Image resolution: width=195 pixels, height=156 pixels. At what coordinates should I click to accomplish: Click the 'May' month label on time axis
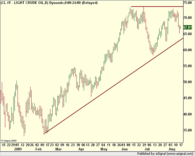tap(104, 149)
